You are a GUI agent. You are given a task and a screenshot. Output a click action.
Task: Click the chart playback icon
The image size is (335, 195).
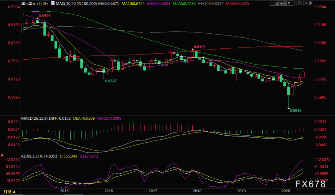coord(306,3)
